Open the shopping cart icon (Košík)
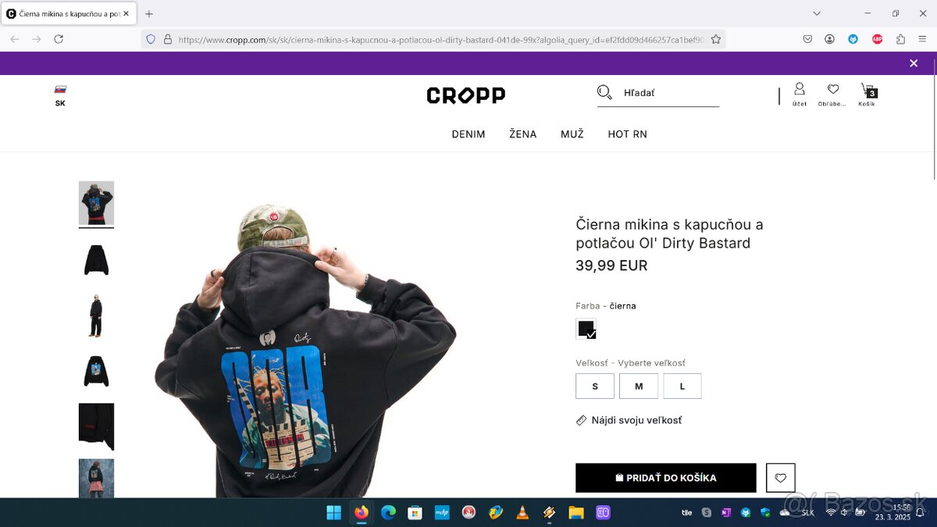 click(867, 94)
